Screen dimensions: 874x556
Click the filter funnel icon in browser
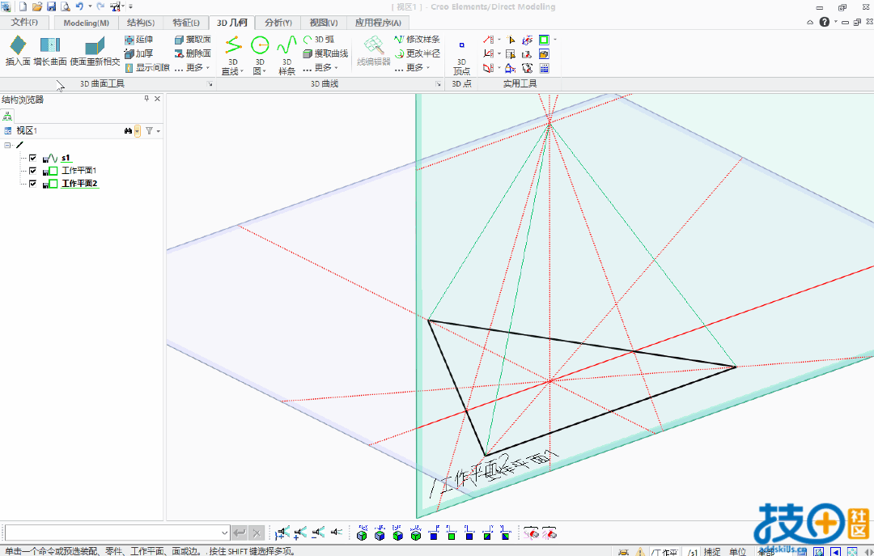149,130
